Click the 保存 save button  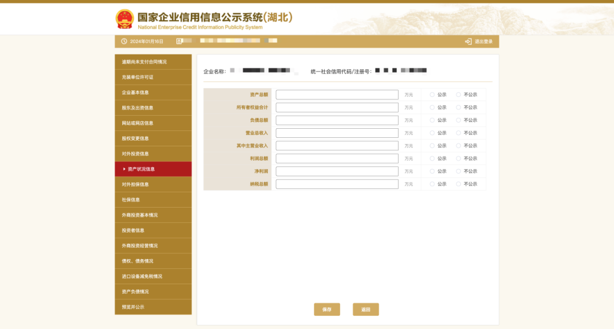[327, 310]
